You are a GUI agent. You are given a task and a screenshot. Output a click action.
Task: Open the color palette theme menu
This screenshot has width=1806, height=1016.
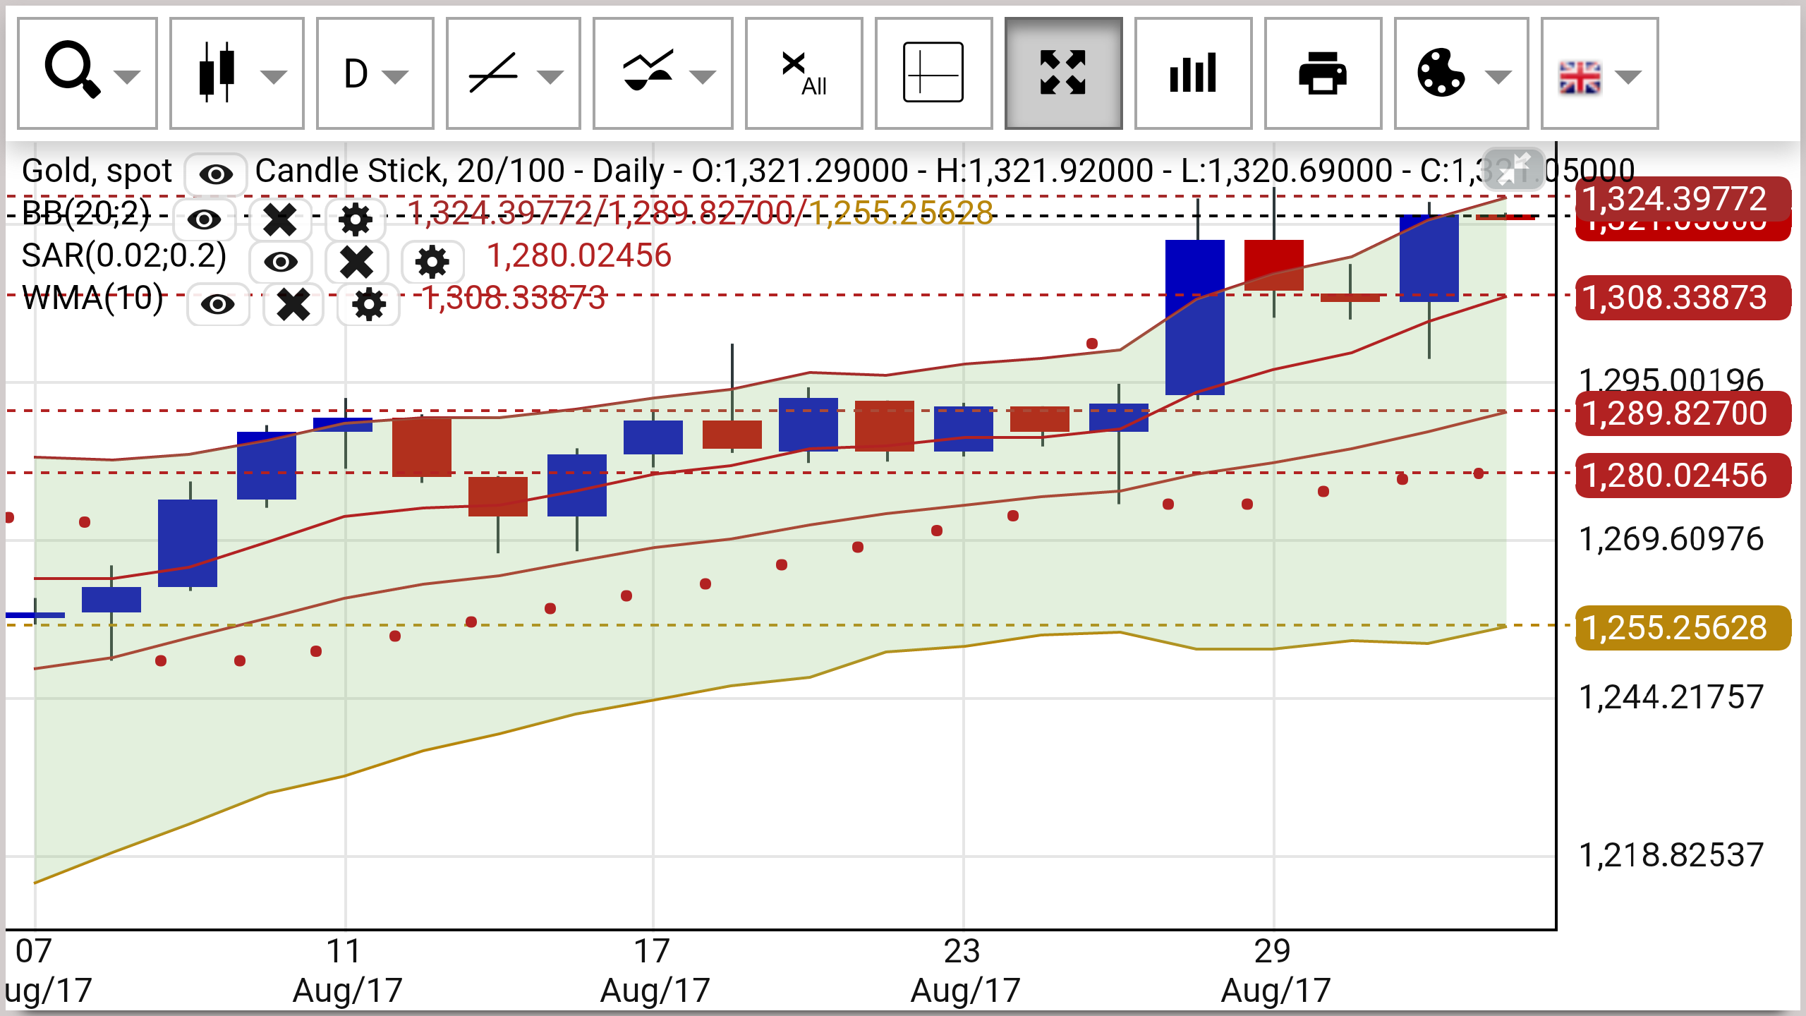tap(1461, 73)
